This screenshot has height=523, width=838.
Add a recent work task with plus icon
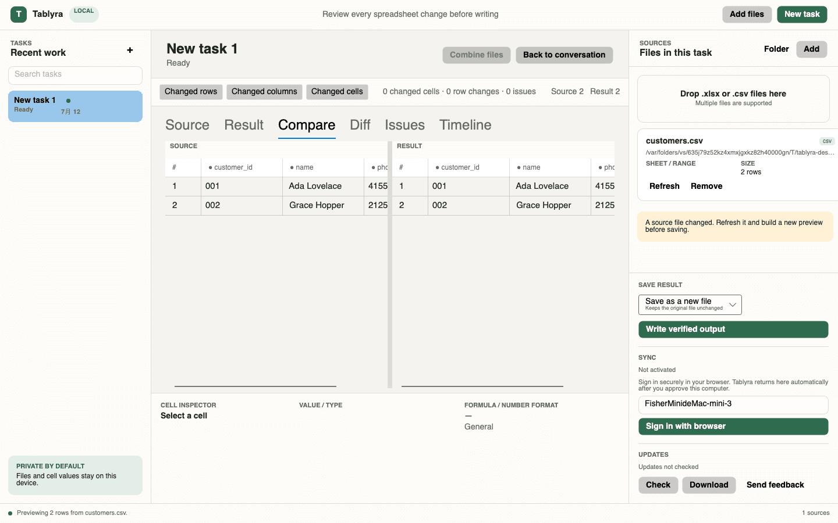click(130, 50)
